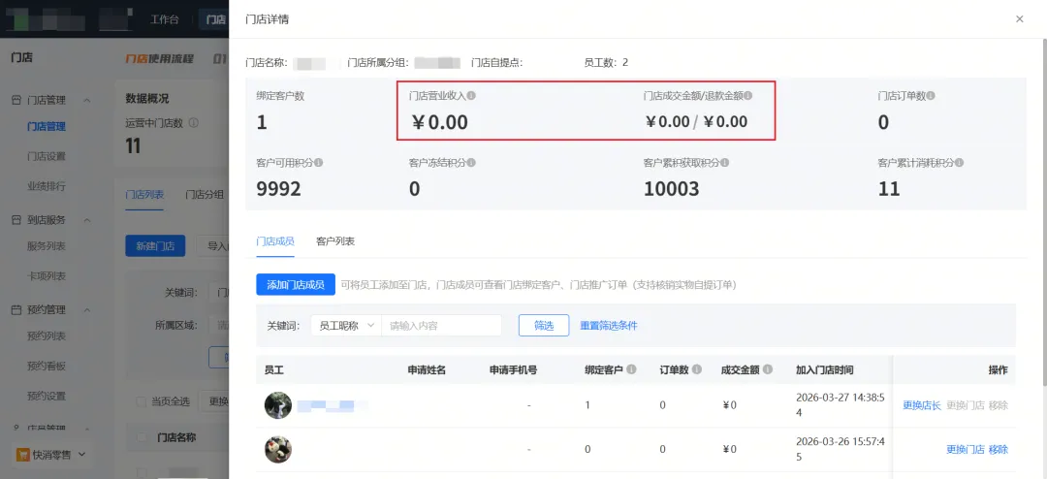Check the box beside 门店名称 header

point(142,438)
